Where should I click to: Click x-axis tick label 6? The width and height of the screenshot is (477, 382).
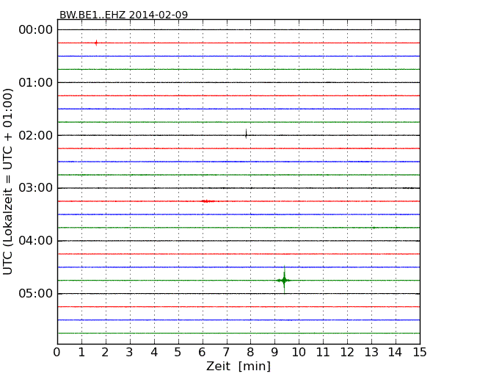[x=203, y=353]
